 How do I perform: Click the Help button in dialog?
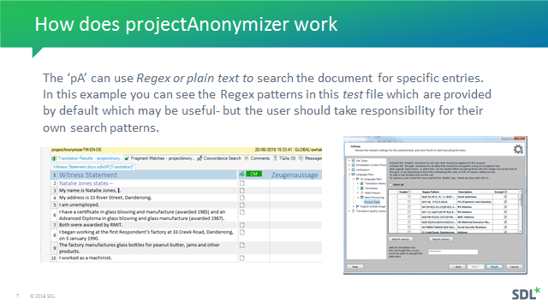[x=355, y=267]
